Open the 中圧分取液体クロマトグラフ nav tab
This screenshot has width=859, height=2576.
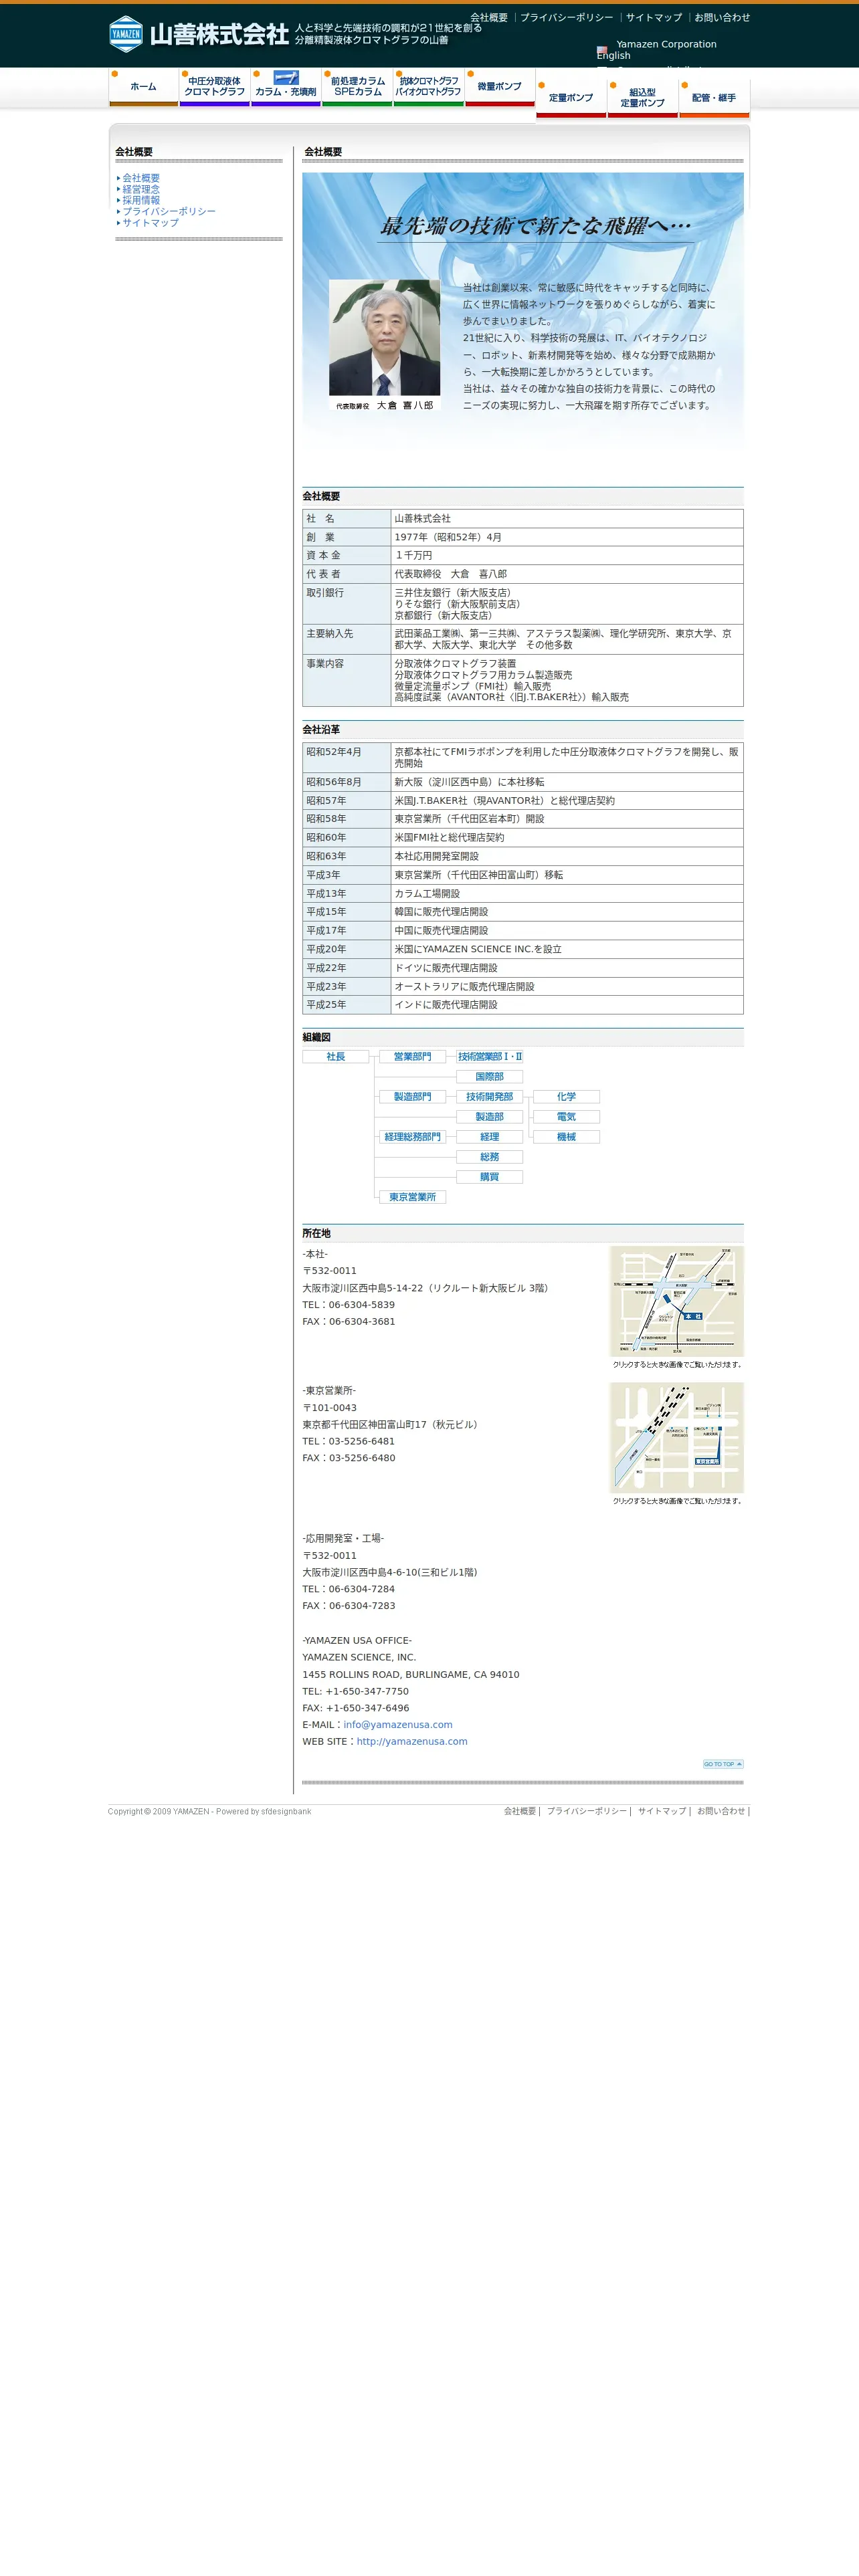214,87
